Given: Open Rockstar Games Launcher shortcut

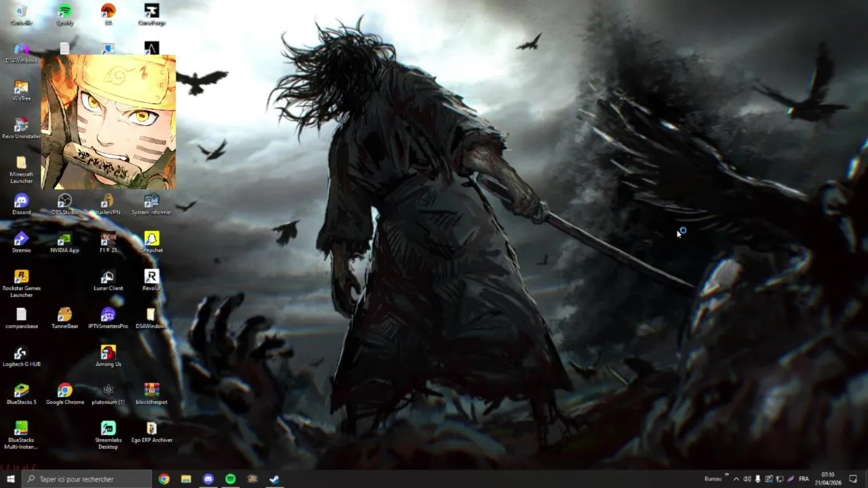Looking at the screenshot, I should 21,283.
